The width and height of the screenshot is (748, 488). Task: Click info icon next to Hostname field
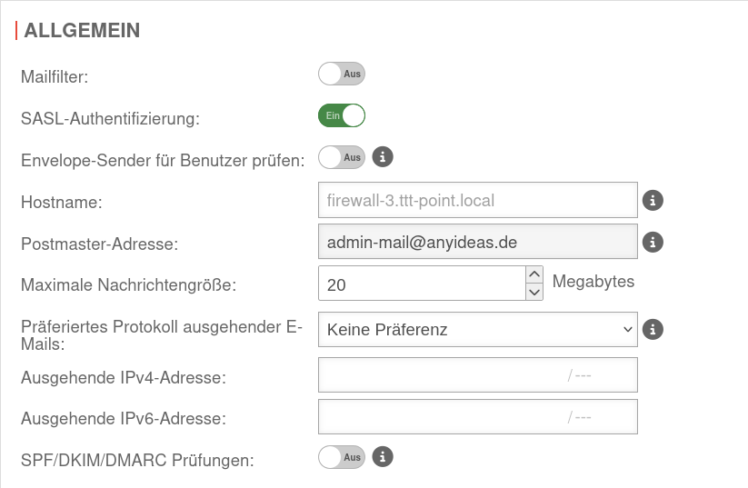(x=653, y=200)
